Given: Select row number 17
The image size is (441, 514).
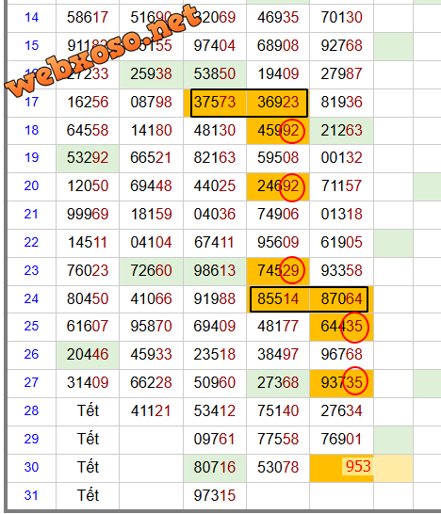Looking at the screenshot, I should 31,102.
